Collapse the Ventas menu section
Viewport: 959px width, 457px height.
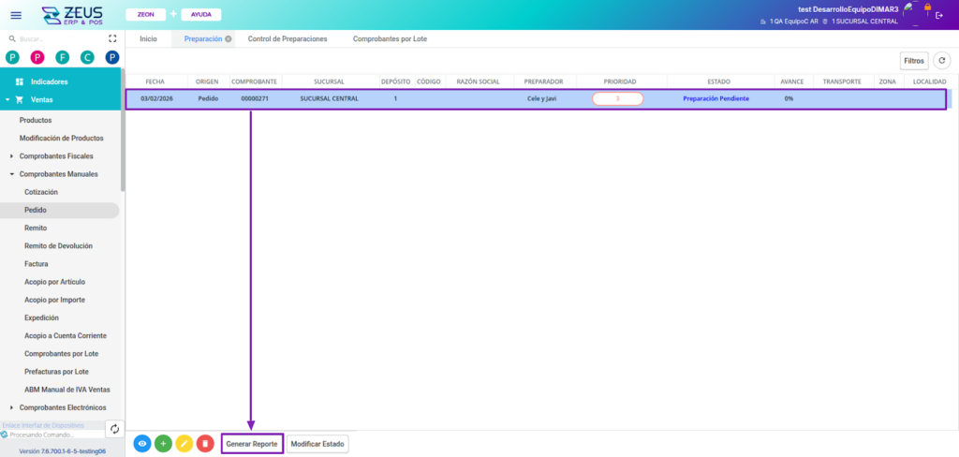[7, 99]
